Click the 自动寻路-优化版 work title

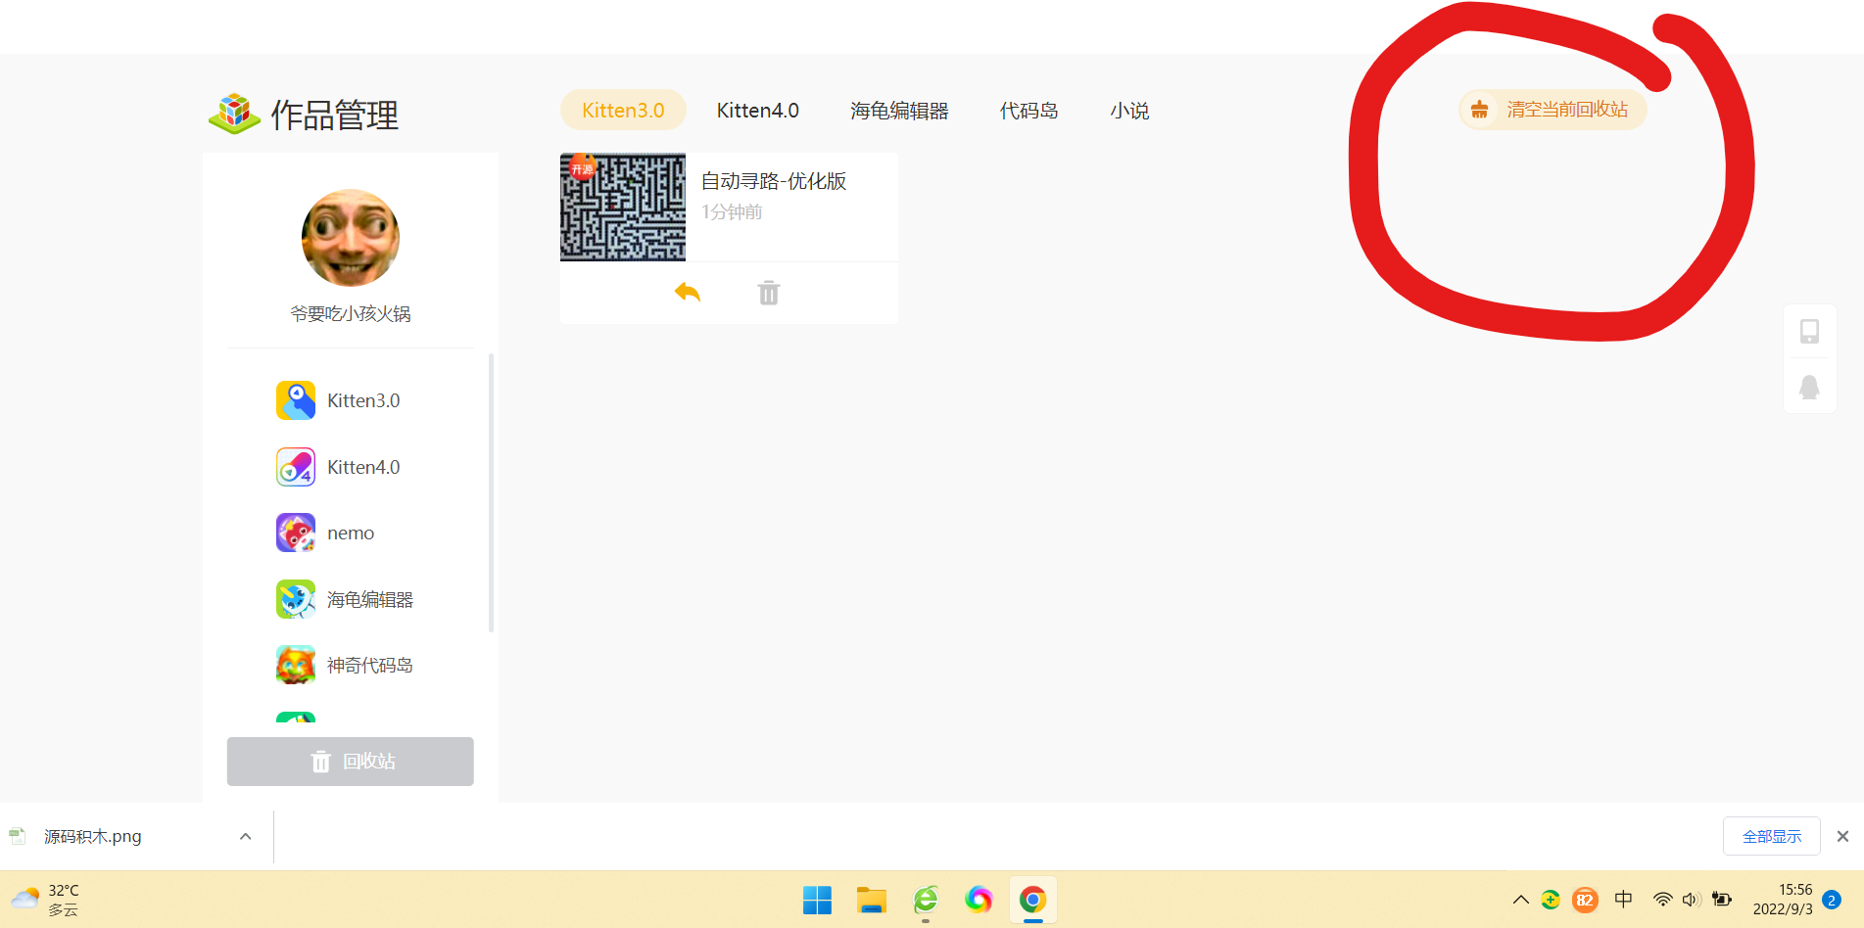coord(774,181)
